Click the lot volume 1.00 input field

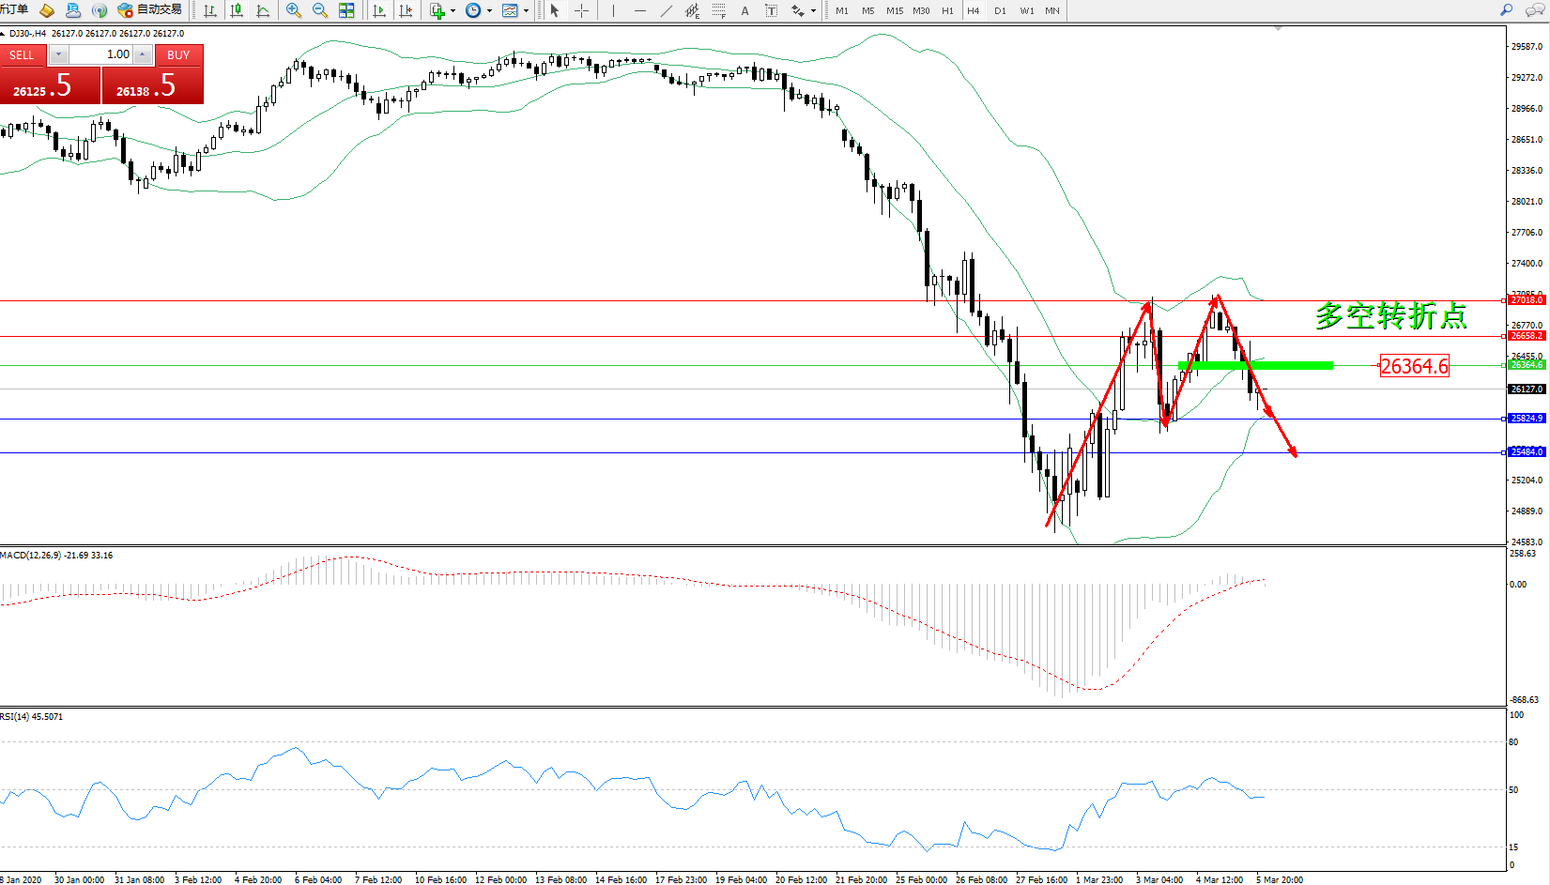102,54
